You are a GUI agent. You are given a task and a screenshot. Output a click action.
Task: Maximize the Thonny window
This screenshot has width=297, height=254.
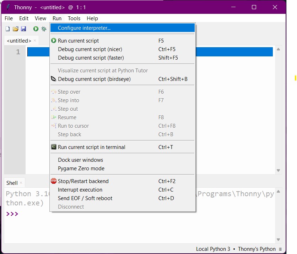point(254,7)
